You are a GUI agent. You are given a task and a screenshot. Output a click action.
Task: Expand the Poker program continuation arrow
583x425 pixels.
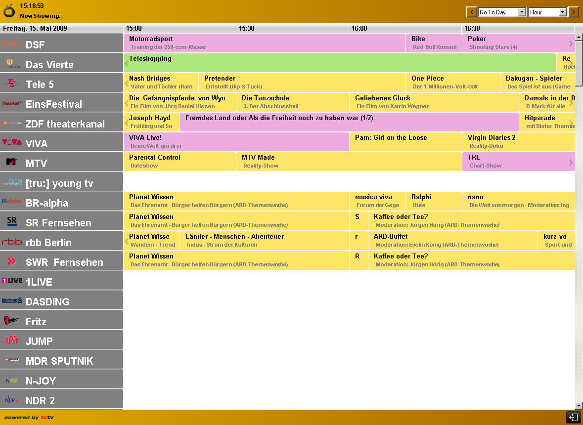pos(571,44)
